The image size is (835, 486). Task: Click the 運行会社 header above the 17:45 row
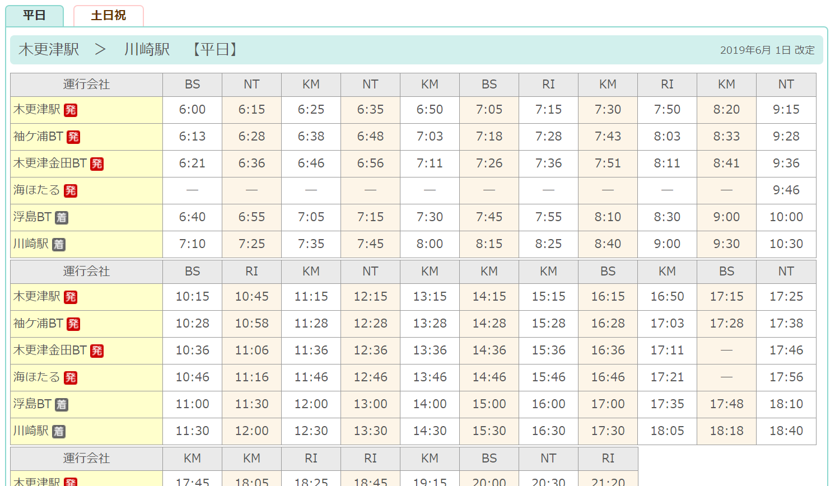(86, 459)
